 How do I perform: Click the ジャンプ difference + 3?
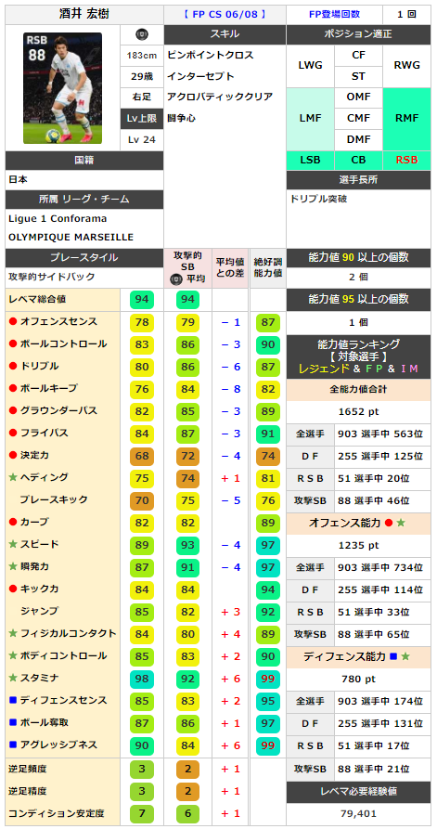[230, 611]
